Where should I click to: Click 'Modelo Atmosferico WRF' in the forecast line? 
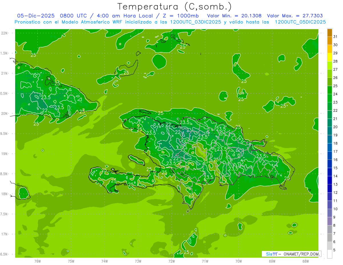[93, 22]
